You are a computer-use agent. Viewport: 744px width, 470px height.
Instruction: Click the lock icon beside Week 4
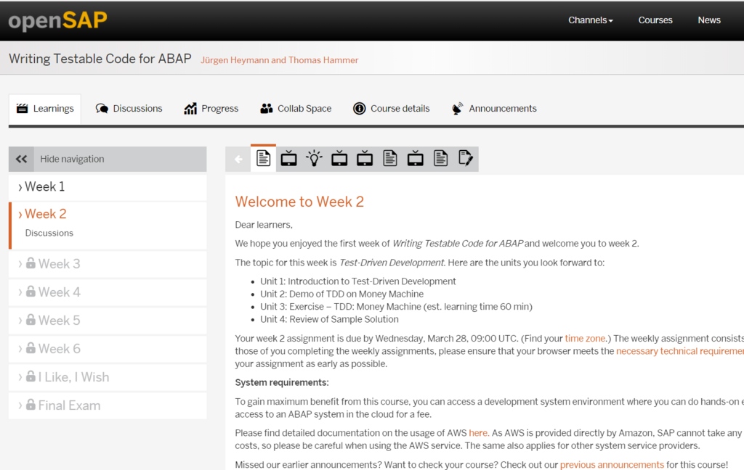click(31, 292)
